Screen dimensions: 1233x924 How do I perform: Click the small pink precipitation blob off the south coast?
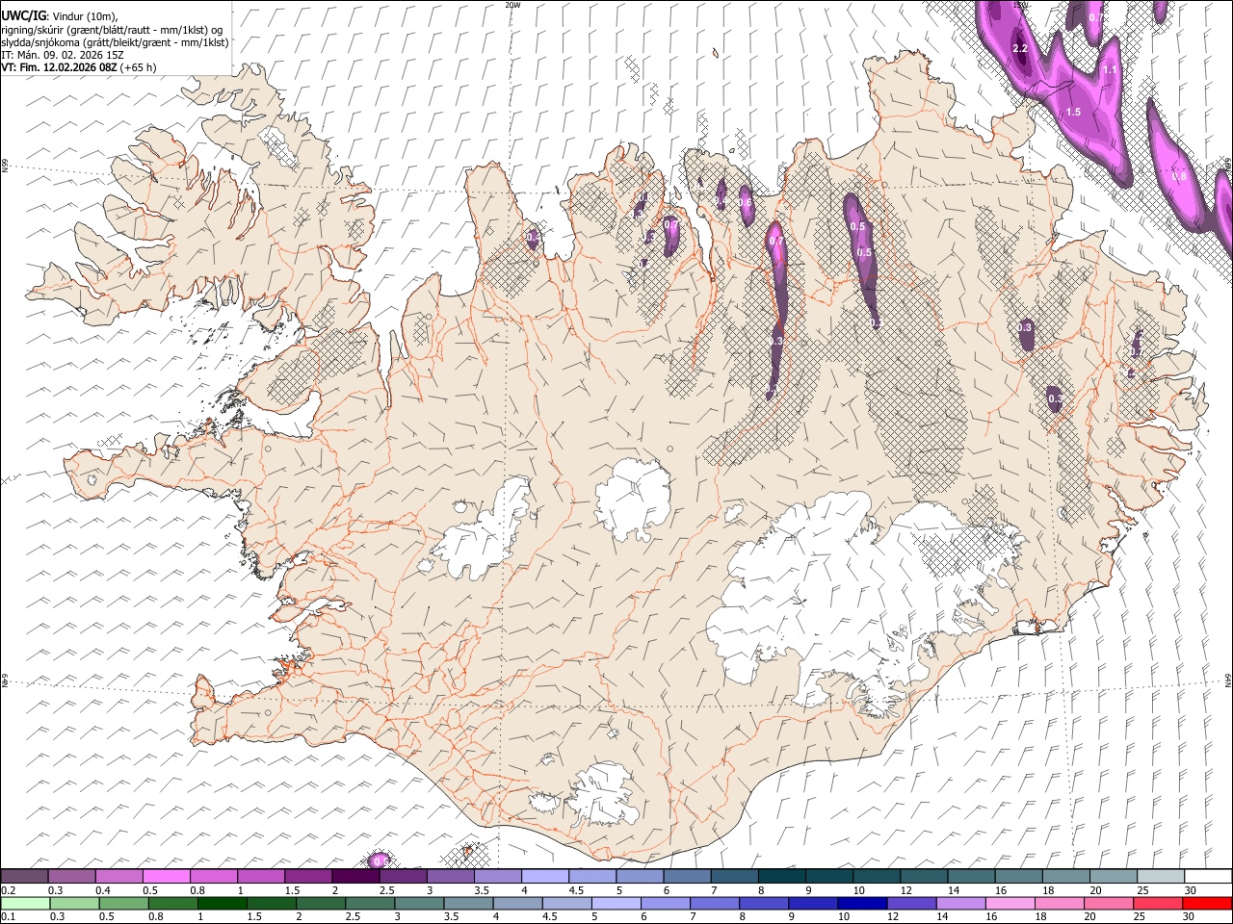[x=380, y=860]
